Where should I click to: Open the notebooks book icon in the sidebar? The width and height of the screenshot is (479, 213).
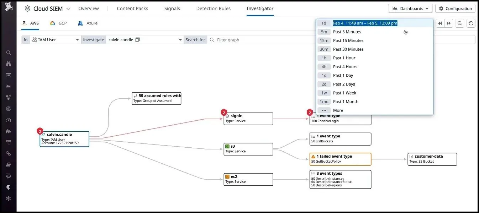pyautogui.click(x=9, y=165)
